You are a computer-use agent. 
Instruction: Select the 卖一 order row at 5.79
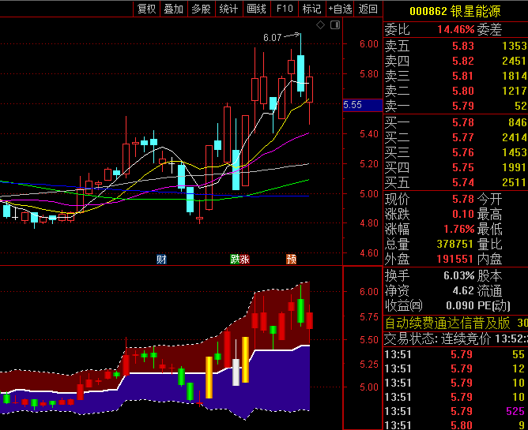(456, 106)
